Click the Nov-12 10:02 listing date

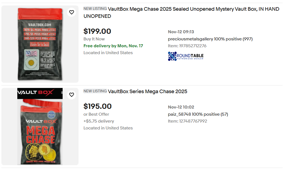181,107
